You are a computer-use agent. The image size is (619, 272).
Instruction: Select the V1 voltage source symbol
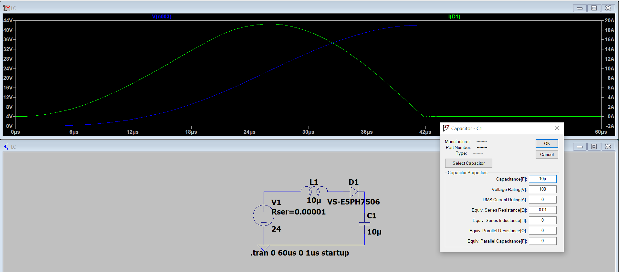click(264, 215)
